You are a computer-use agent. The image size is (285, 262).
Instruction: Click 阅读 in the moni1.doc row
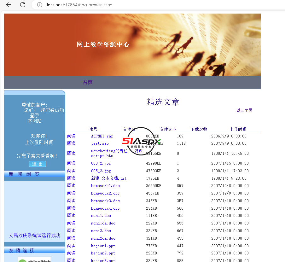point(71,215)
